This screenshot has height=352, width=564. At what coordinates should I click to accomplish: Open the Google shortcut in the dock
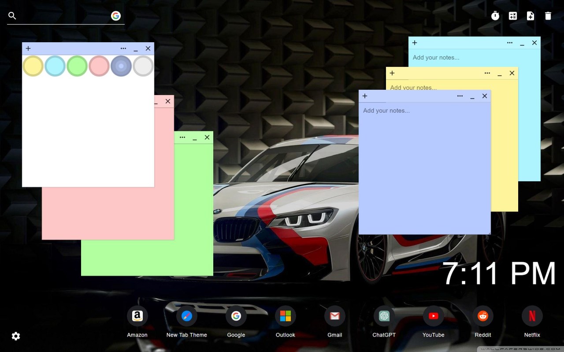coord(236,316)
